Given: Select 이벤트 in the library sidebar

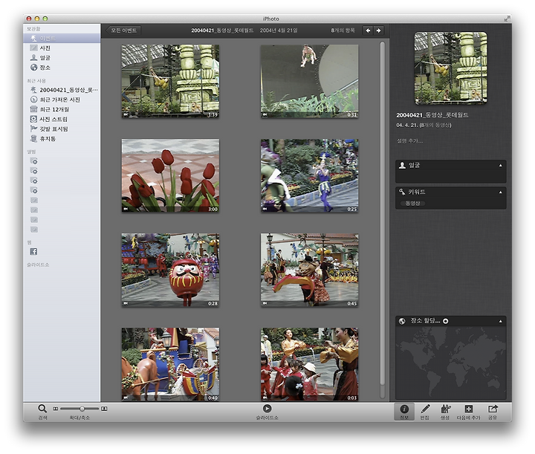Looking at the screenshot, I should (62, 38).
